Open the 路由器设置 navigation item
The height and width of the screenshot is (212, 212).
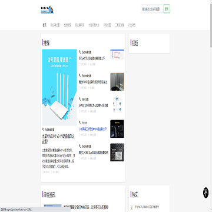click(55, 25)
